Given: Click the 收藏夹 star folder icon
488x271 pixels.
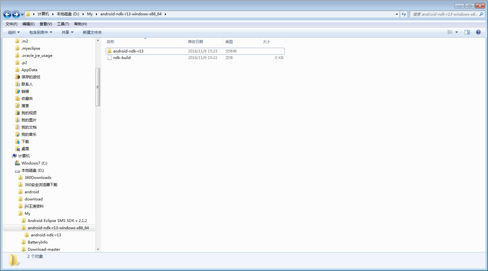Looking at the screenshot, I should point(17,98).
